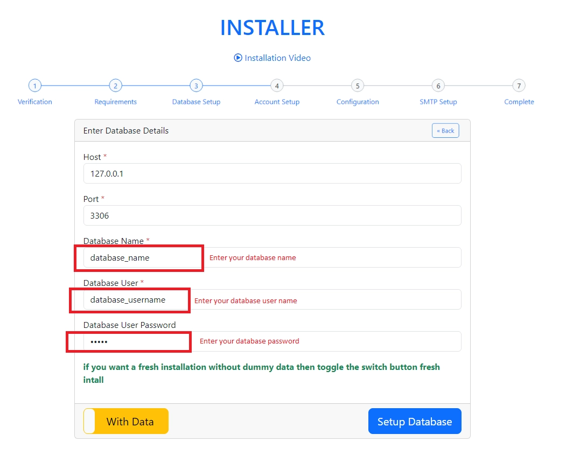The image size is (566, 469).
Task: Click the play icon beside Installation Video
Action: click(238, 58)
